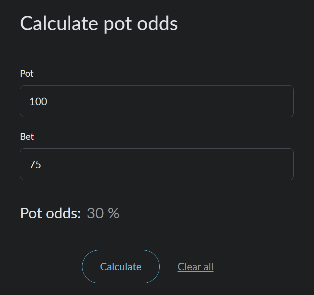Click the Pot field label

(x=27, y=74)
